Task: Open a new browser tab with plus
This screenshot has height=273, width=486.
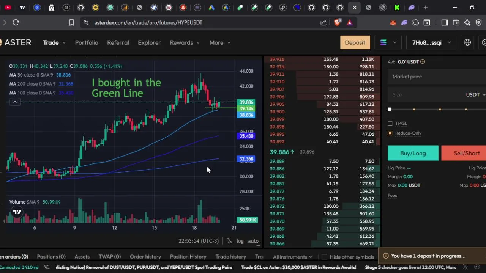Action: pos(426,8)
